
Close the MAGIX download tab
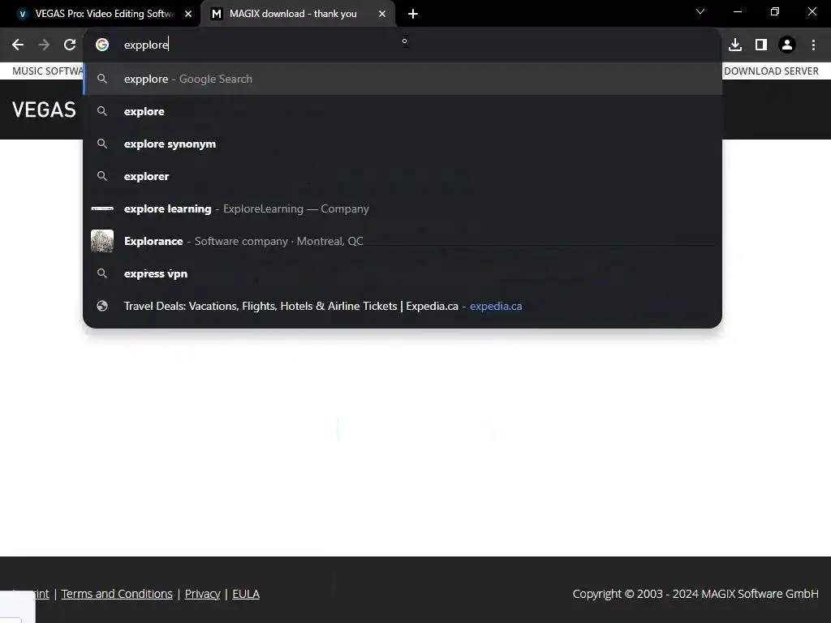382,14
